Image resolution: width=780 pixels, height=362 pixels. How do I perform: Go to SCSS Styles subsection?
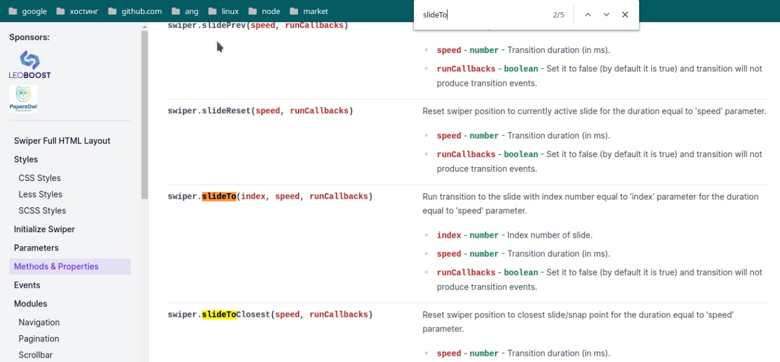tap(42, 211)
